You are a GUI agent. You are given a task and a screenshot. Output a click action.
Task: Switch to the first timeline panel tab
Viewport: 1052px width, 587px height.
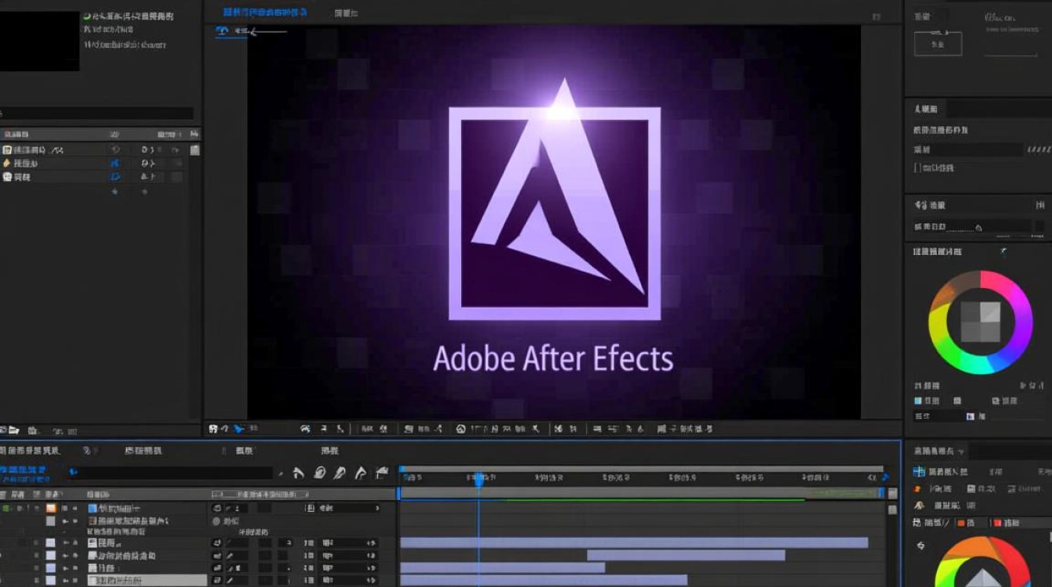(x=30, y=451)
